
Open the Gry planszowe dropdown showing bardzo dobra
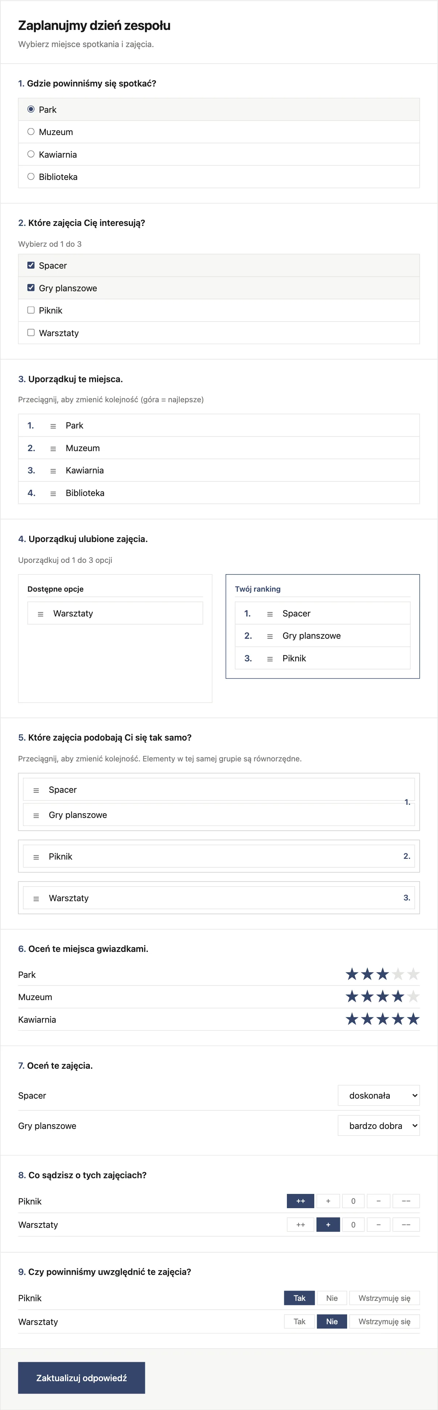point(379,1125)
